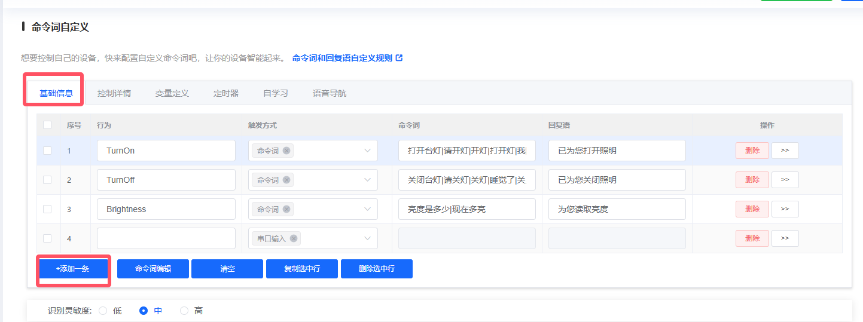The height and width of the screenshot is (322, 863).
Task: Check the checkbox for row 4
Action: (47, 238)
